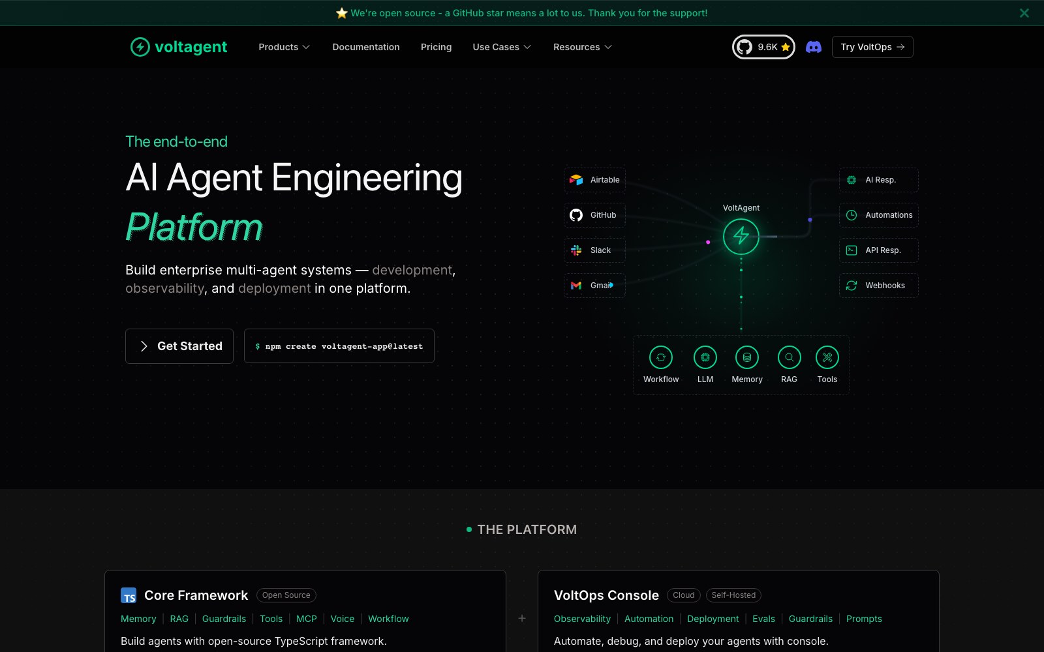The height and width of the screenshot is (652, 1044).
Task: Click the open source banner message text
Action: coord(529,13)
